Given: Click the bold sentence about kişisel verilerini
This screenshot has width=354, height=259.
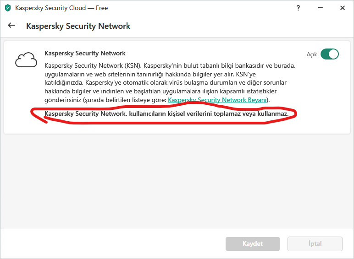Looking at the screenshot, I should (x=166, y=113).
